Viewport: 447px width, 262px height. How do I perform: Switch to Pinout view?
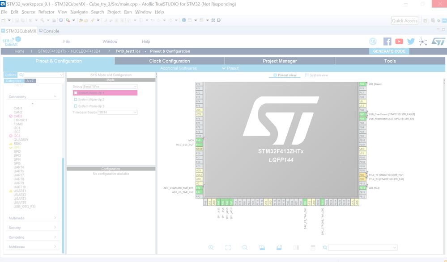pyautogui.click(x=285, y=75)
